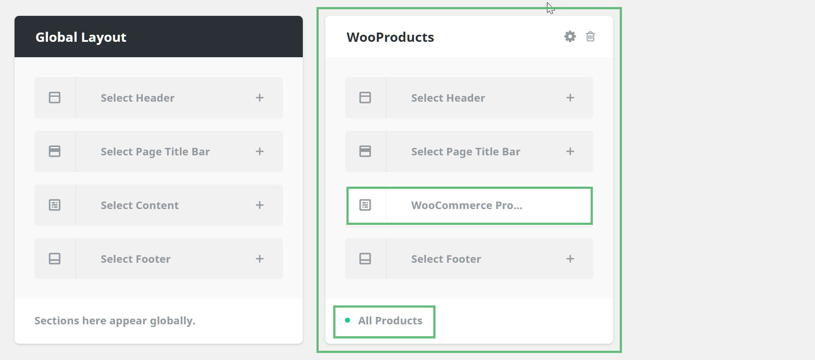The width and height of the screenshot is (815, 360).
Task: Select Footer in Global Layout
Action: [x=159, y=259]
